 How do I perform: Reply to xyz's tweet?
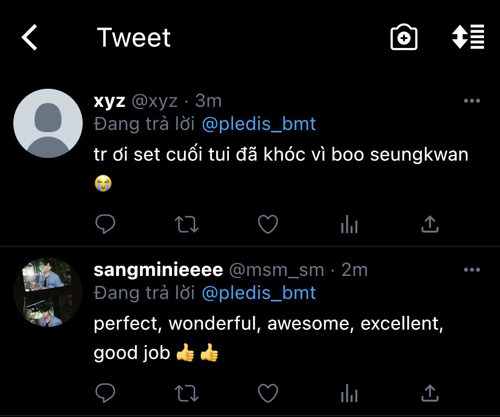point(105,224)
